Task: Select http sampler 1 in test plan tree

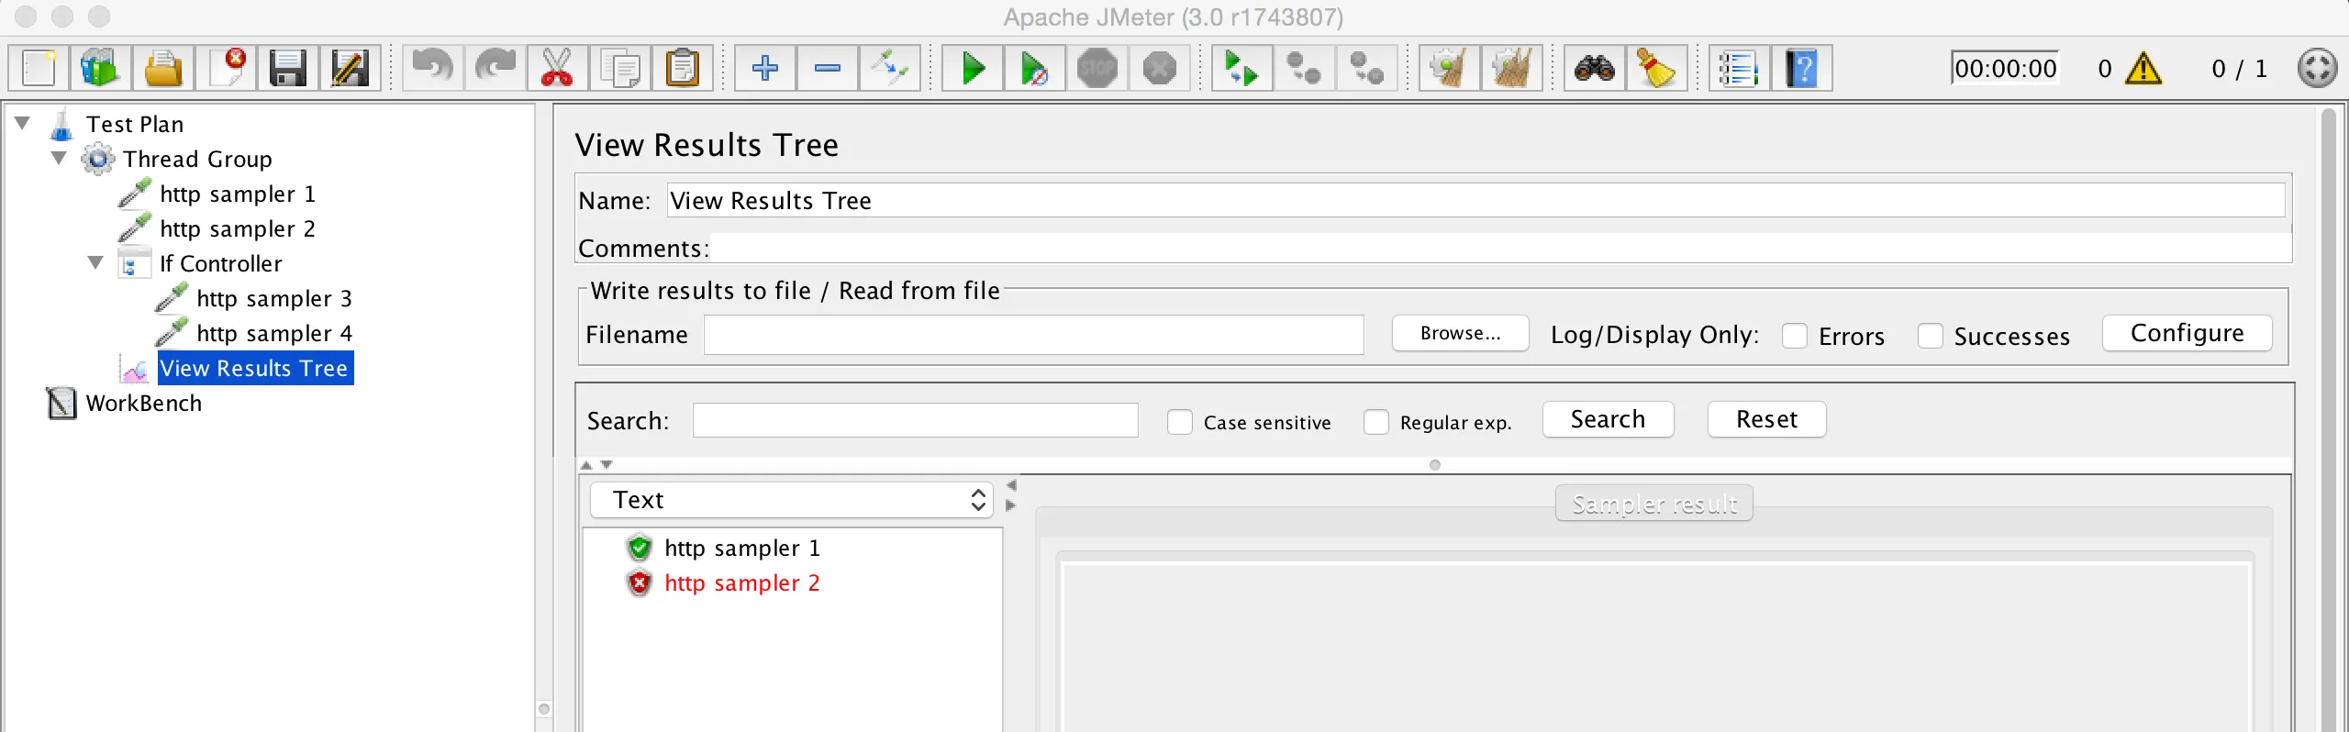Action: (x=238, y=194)
